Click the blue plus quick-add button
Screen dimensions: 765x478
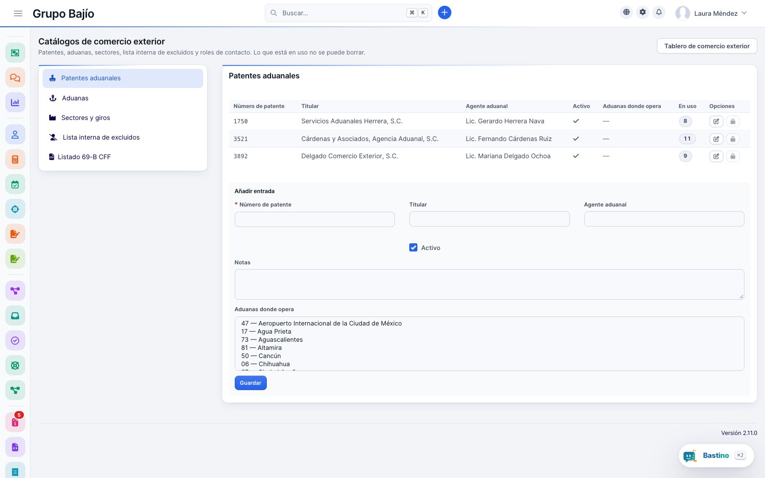pyautogui.click(x=445, y=13)
